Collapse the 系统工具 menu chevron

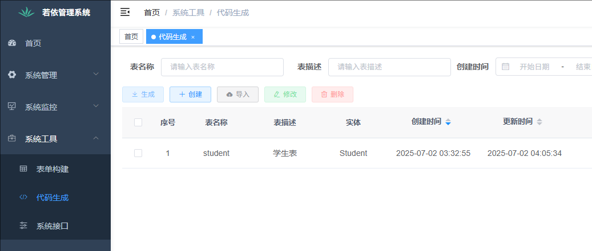click(x=96, y=138)
